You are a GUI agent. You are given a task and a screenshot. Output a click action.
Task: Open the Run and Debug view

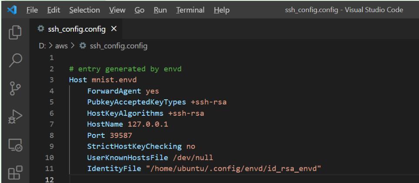(x=15, y=117)
